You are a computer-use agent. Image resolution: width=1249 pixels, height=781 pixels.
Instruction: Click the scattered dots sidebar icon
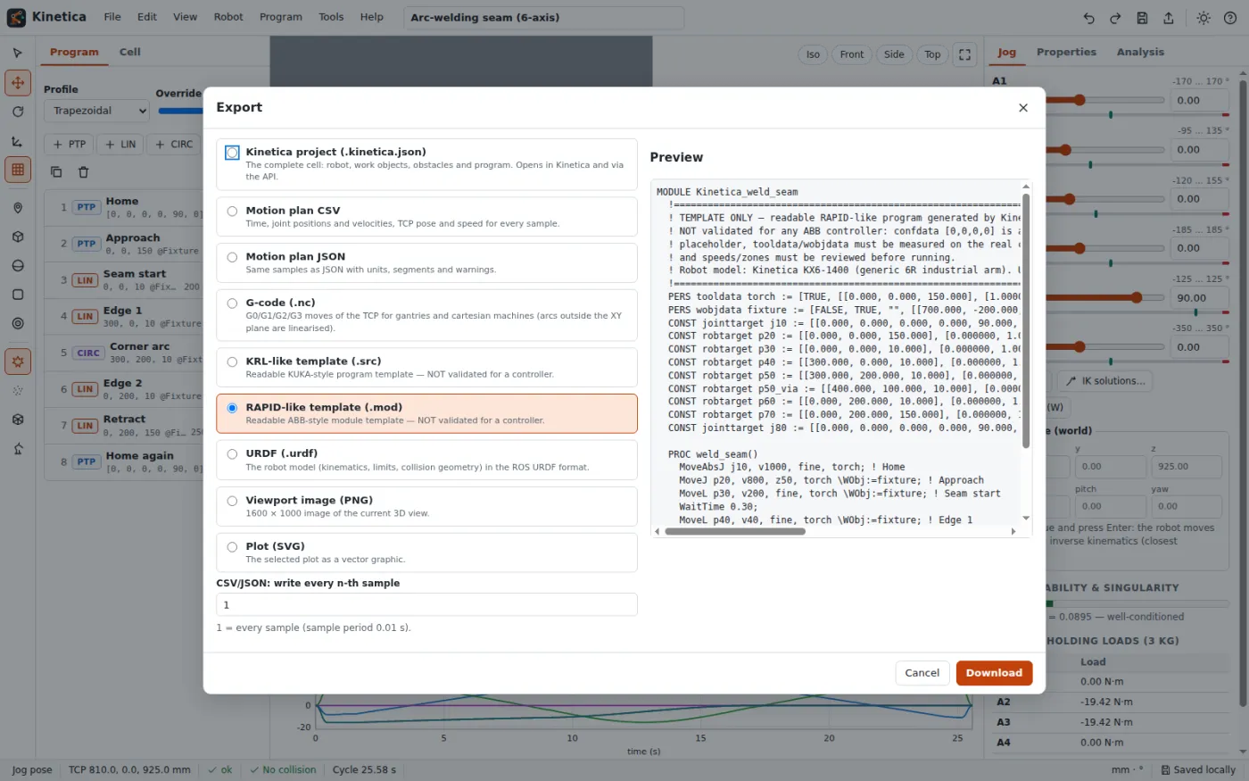(x=17, y=390)
